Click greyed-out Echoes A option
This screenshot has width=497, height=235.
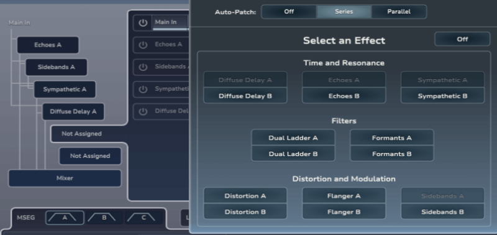click(344, 80)
